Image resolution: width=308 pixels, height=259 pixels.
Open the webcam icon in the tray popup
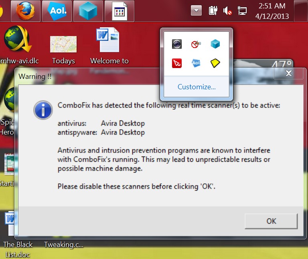[x=177, y=44]
